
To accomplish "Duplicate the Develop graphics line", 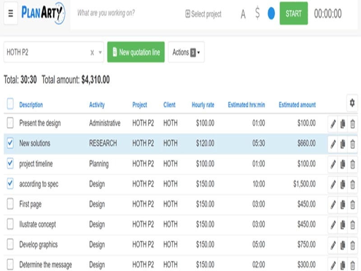I will point(343,245).
